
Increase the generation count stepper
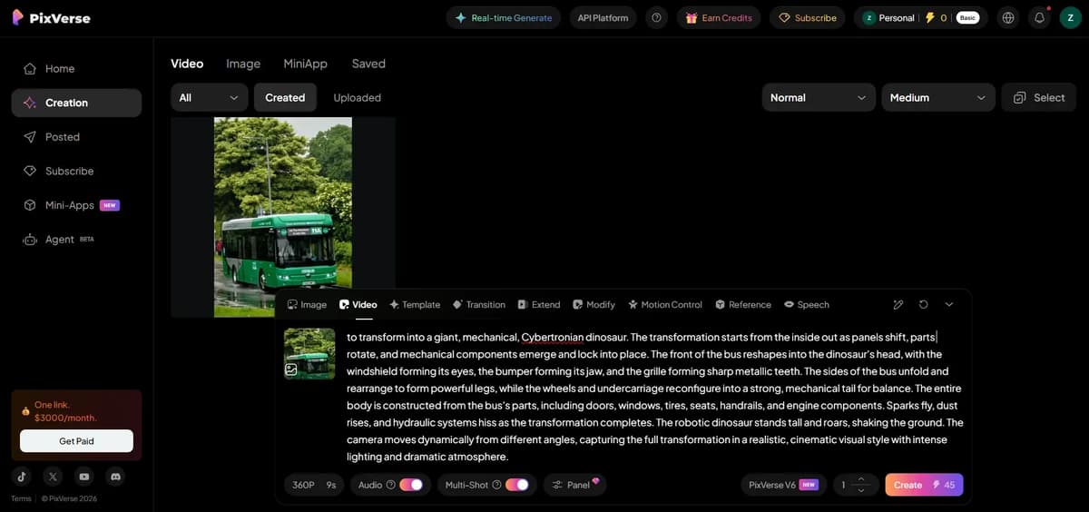[x=861, y=478]
